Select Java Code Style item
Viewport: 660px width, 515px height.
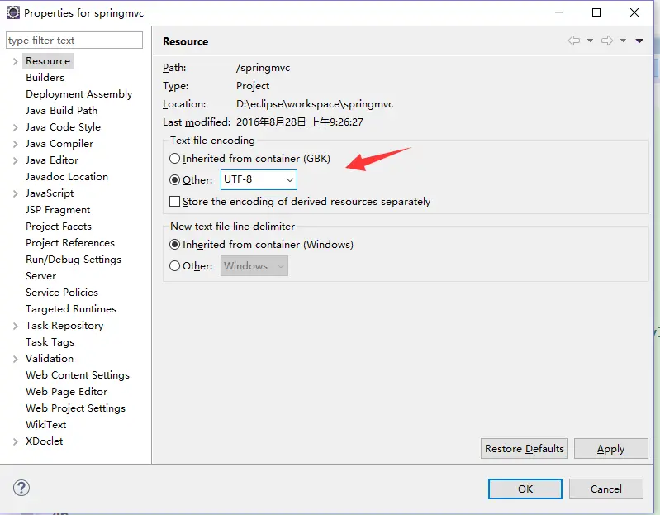pos(63,127)
